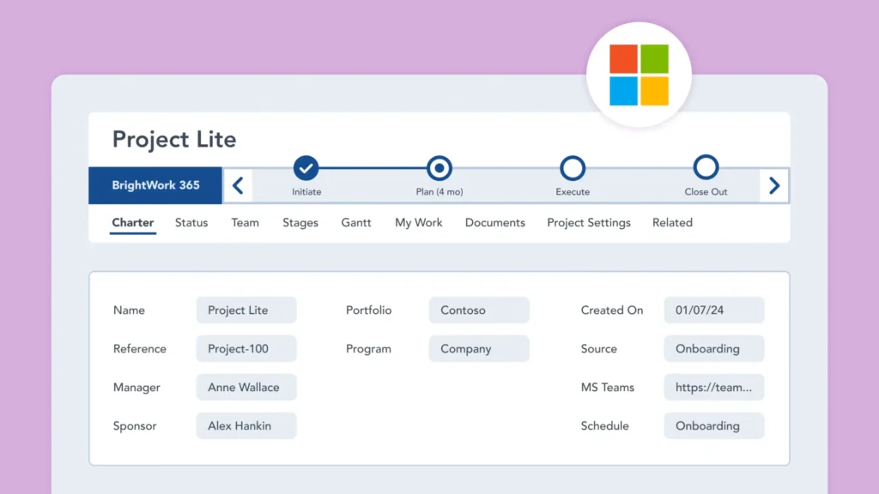This screenshot has width=879, height=494.
Task: Switch to the Status tab
Action: tap(191, 223)
